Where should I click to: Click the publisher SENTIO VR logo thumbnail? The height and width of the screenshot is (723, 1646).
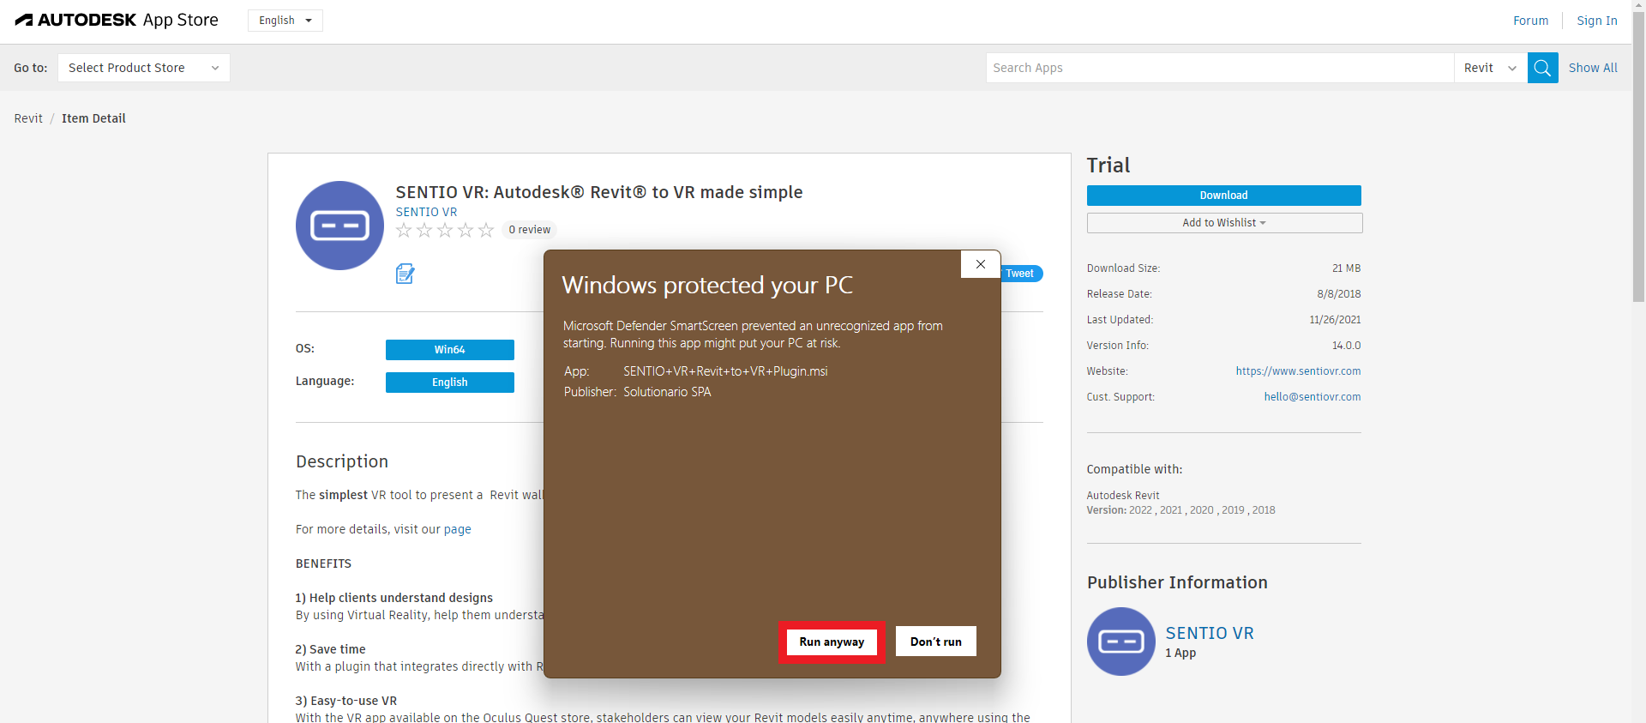pyautogui.click(x=1121, y=642)
